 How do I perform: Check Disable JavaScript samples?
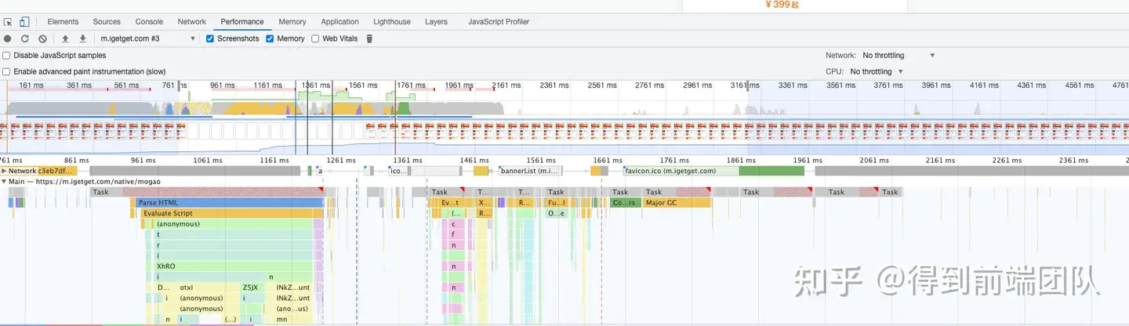click(x=6, y=56)
